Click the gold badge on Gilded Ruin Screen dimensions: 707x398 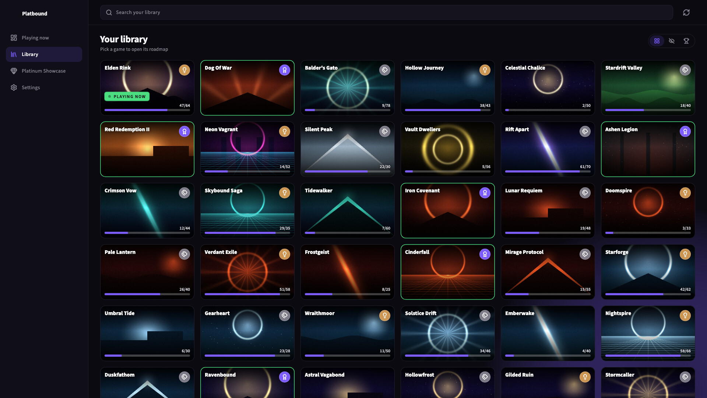[x=585, y=377]
